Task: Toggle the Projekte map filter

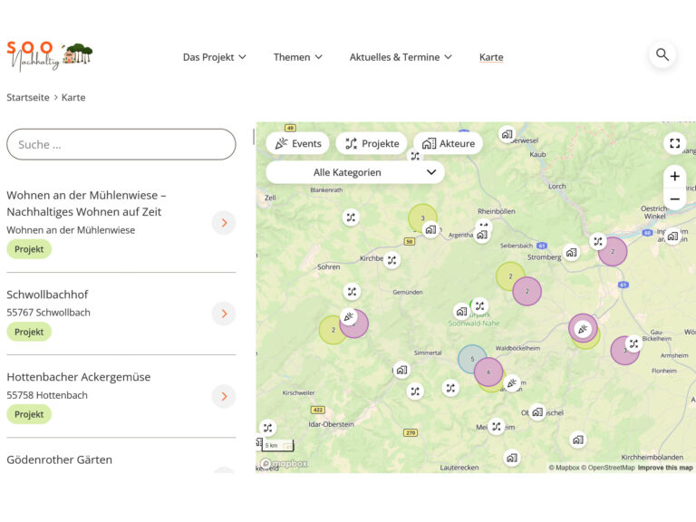Action: coord(372,143)
